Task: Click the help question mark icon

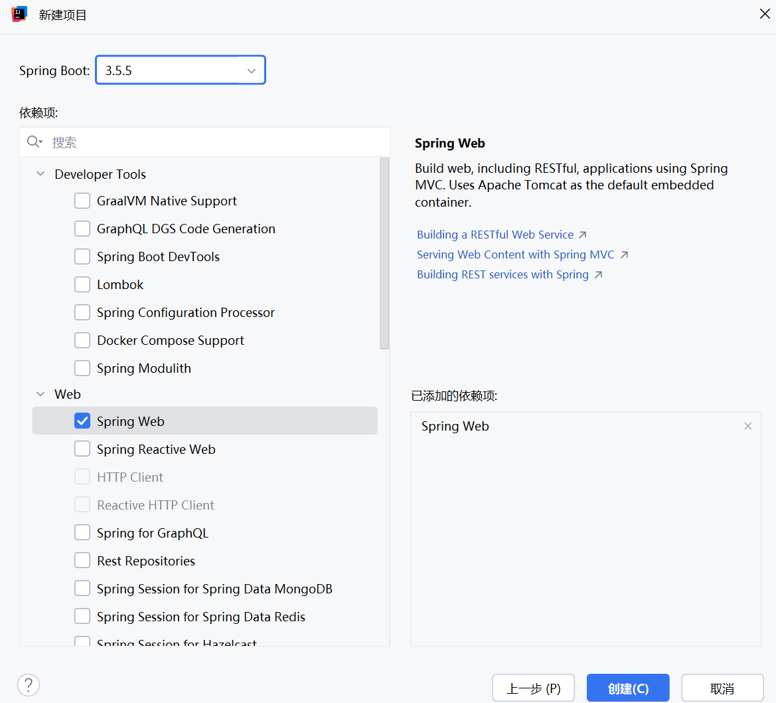Action: (29, 684)
